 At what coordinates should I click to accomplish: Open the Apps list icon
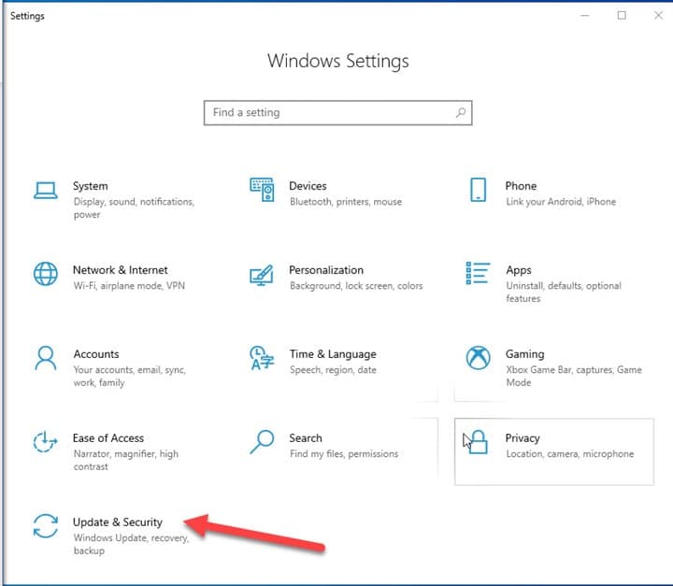coord(479,274)
